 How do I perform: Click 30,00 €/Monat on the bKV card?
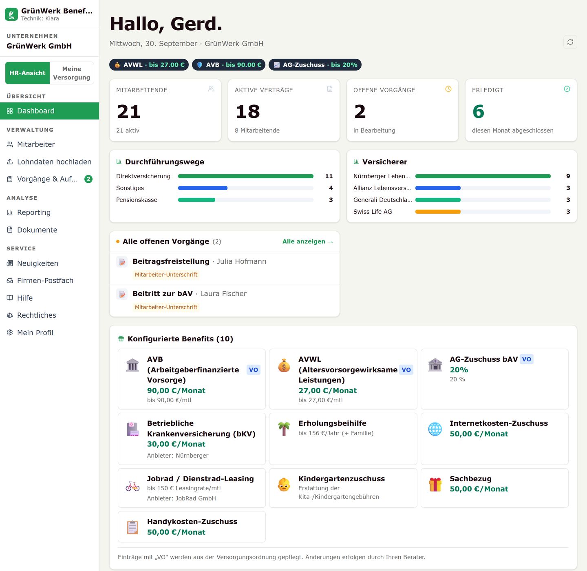(x=176, y=444)
